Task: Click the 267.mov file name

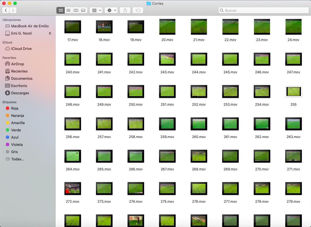Action: (167, 169)
